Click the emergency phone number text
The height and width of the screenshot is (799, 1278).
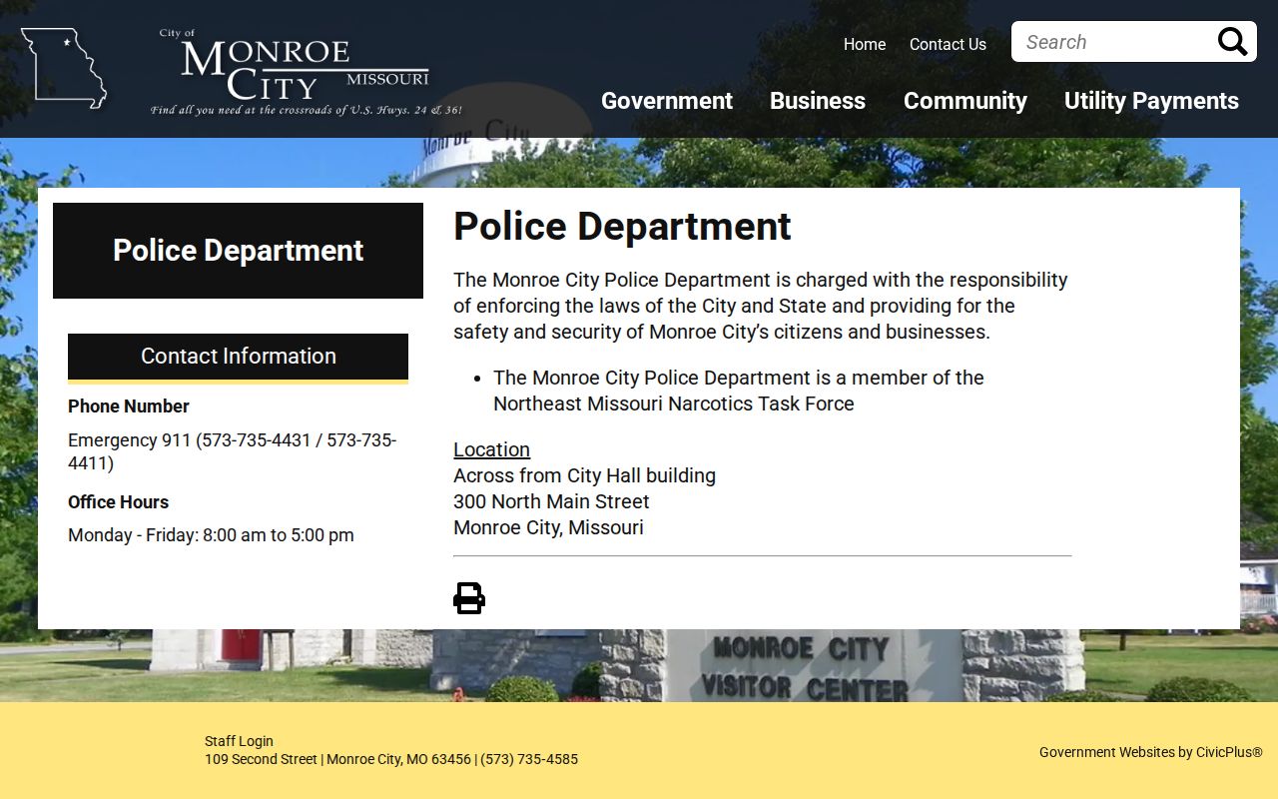(x=232, y=451)
